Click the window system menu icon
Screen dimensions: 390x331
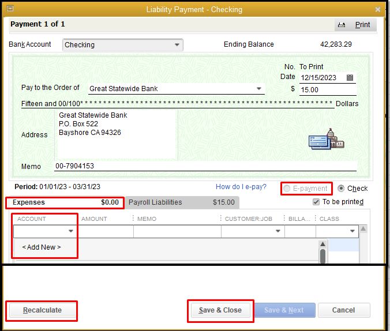(10, 9)
